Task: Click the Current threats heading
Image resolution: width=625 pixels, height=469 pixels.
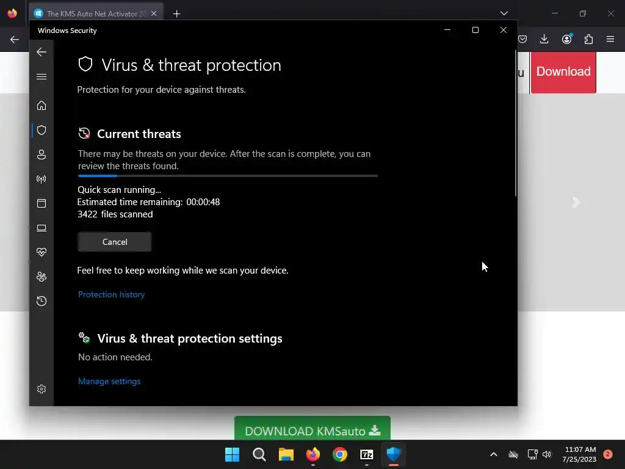Action: coord(139,134)
